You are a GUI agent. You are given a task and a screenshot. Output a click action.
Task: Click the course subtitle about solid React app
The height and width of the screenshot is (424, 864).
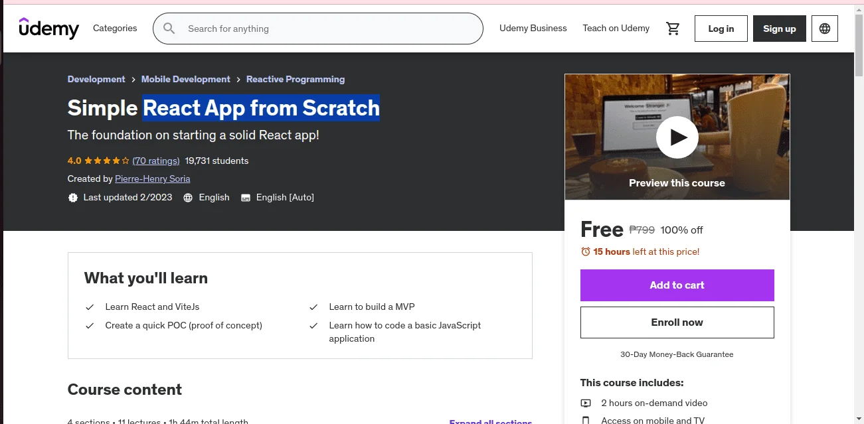click(x=194, y=135)
